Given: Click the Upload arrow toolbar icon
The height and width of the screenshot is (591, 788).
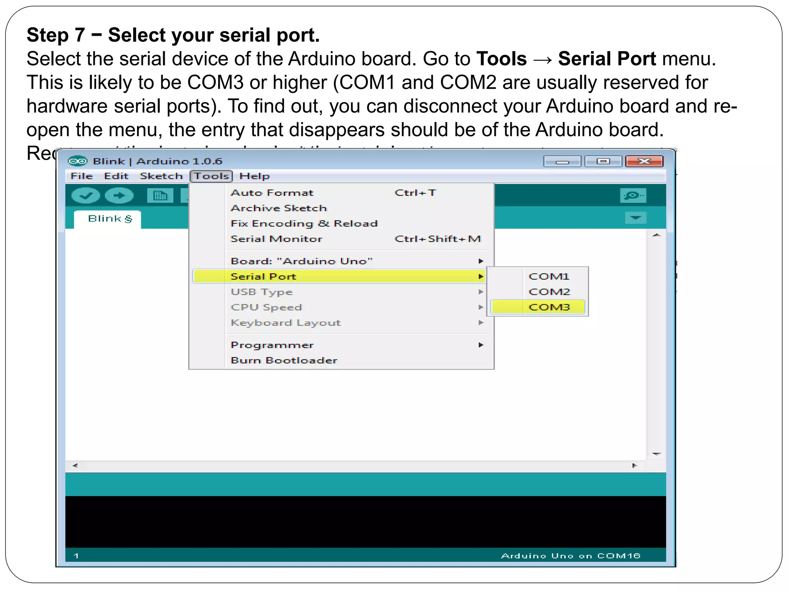Looking at the screenshot, I should (x=119, y=195).
